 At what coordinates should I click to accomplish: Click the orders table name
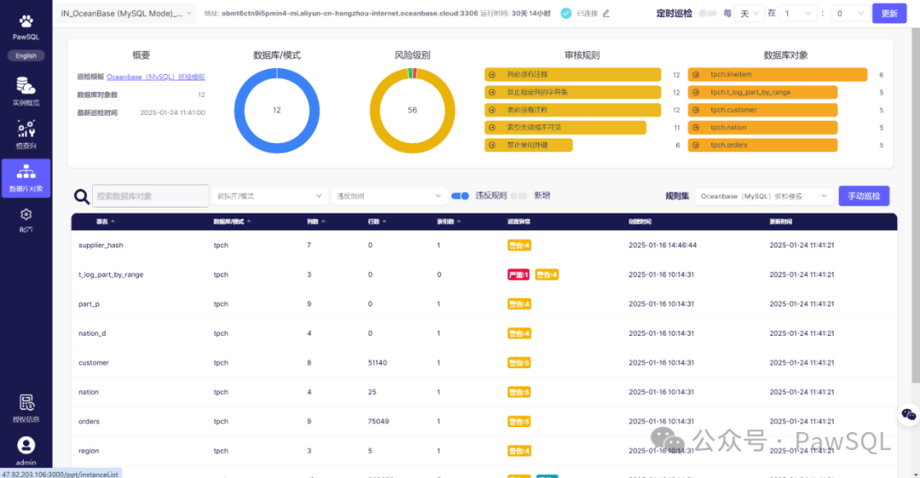point(89,421)
